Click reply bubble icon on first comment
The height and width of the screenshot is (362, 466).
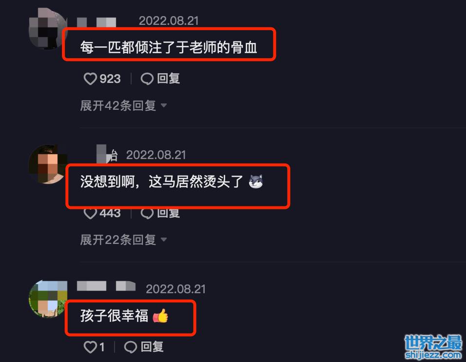coord(147,79)
